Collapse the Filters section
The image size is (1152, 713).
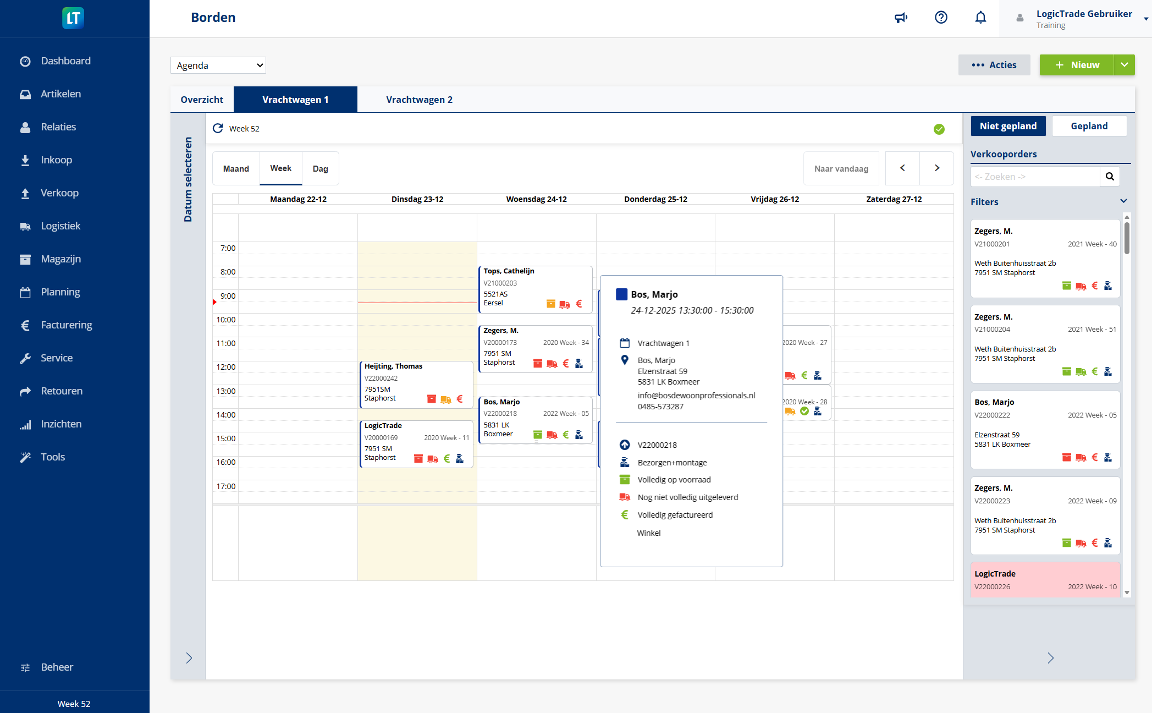pyautogui.click(x=1123, y=201)
